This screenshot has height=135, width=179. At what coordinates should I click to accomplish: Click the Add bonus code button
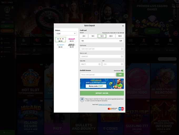[x=120, y=75]
